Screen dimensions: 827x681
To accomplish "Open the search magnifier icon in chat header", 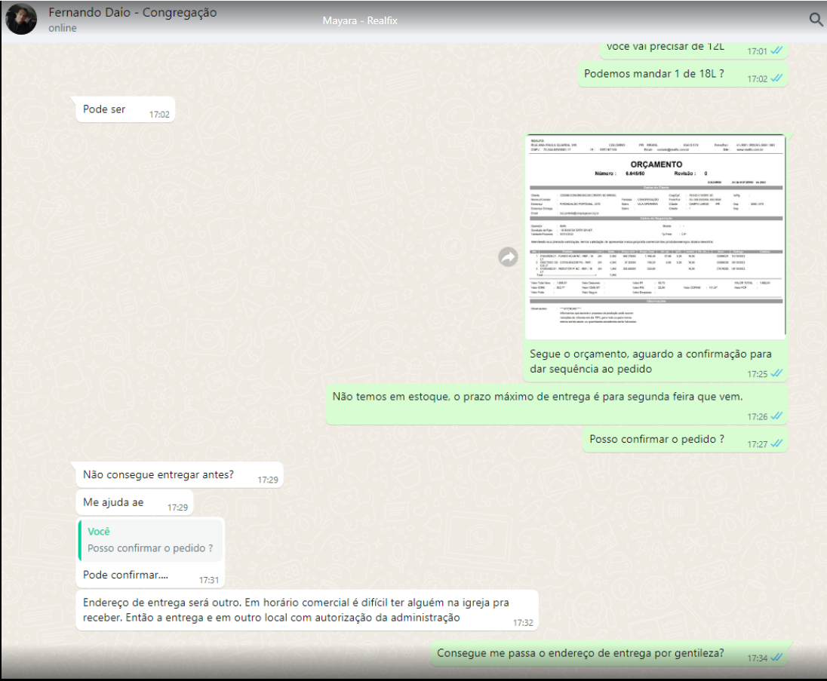I will 815,20.
